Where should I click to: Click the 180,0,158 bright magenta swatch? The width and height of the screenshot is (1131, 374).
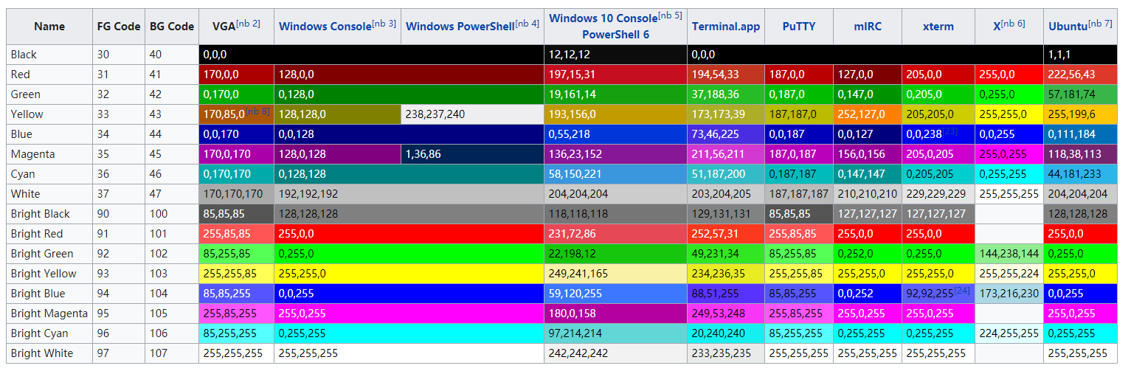tap(615, 314)
